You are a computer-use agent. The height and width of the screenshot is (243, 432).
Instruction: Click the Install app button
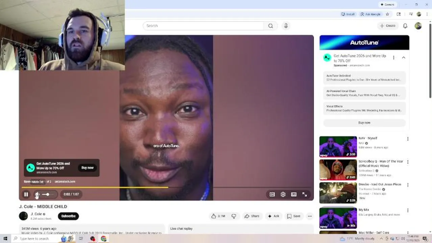pyautogui.click(x=348, y=14)
